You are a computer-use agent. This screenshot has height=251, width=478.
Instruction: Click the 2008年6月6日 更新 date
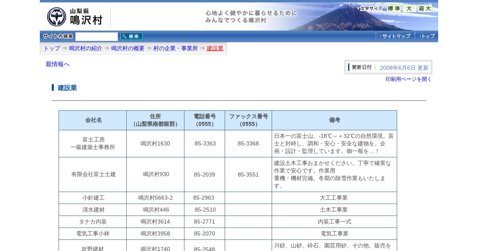[x=404, y=68]
